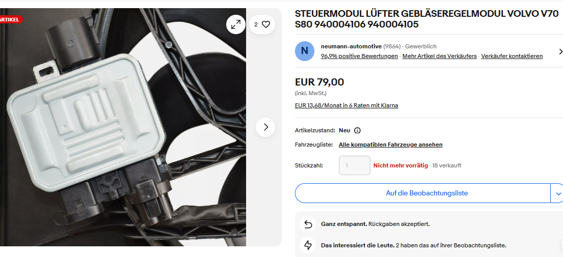Open the Artikelzustand info icon
The height and width of the screenshot is (257, 563).
coord(357,130)
